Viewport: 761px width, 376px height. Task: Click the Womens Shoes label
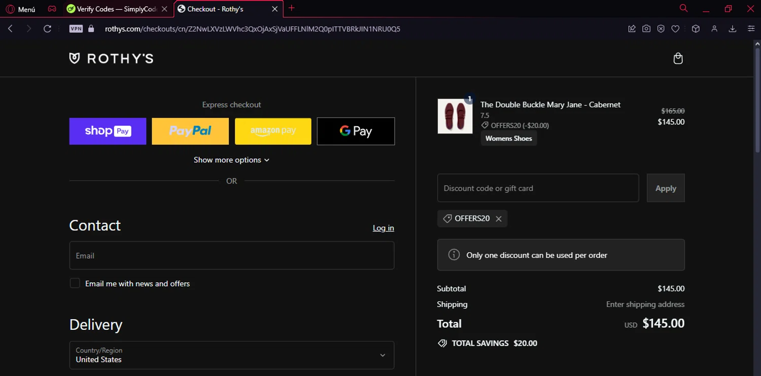coord(509,138)
